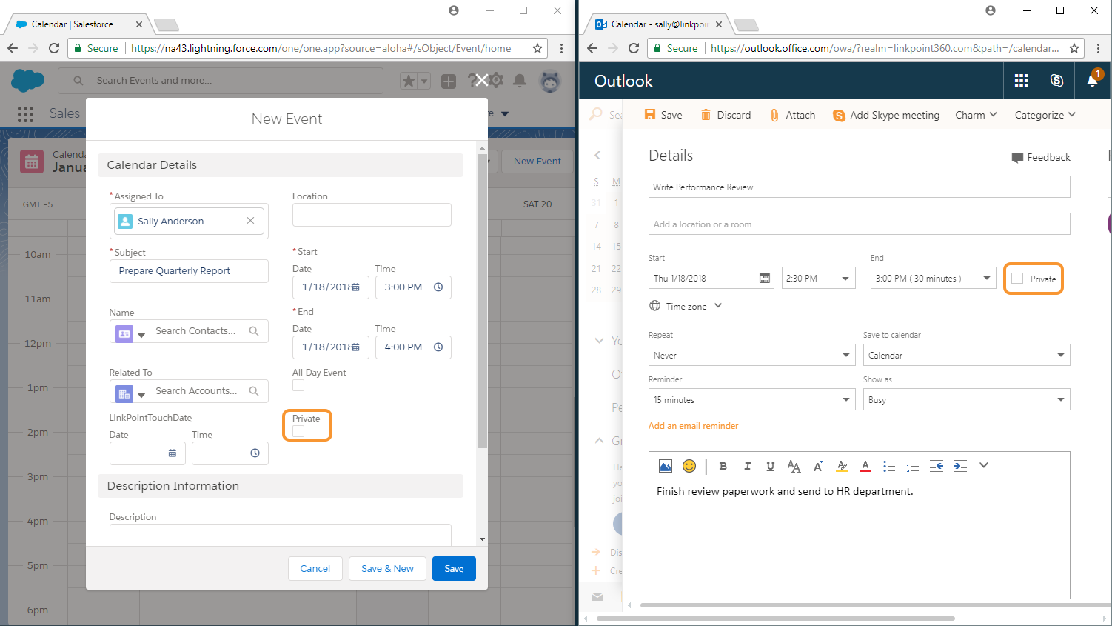Open the Categorize menu in Outlook toolbar
The height and width of the screenshot is (626, 1112).
pyautogui.click(x=1045, y=115)
